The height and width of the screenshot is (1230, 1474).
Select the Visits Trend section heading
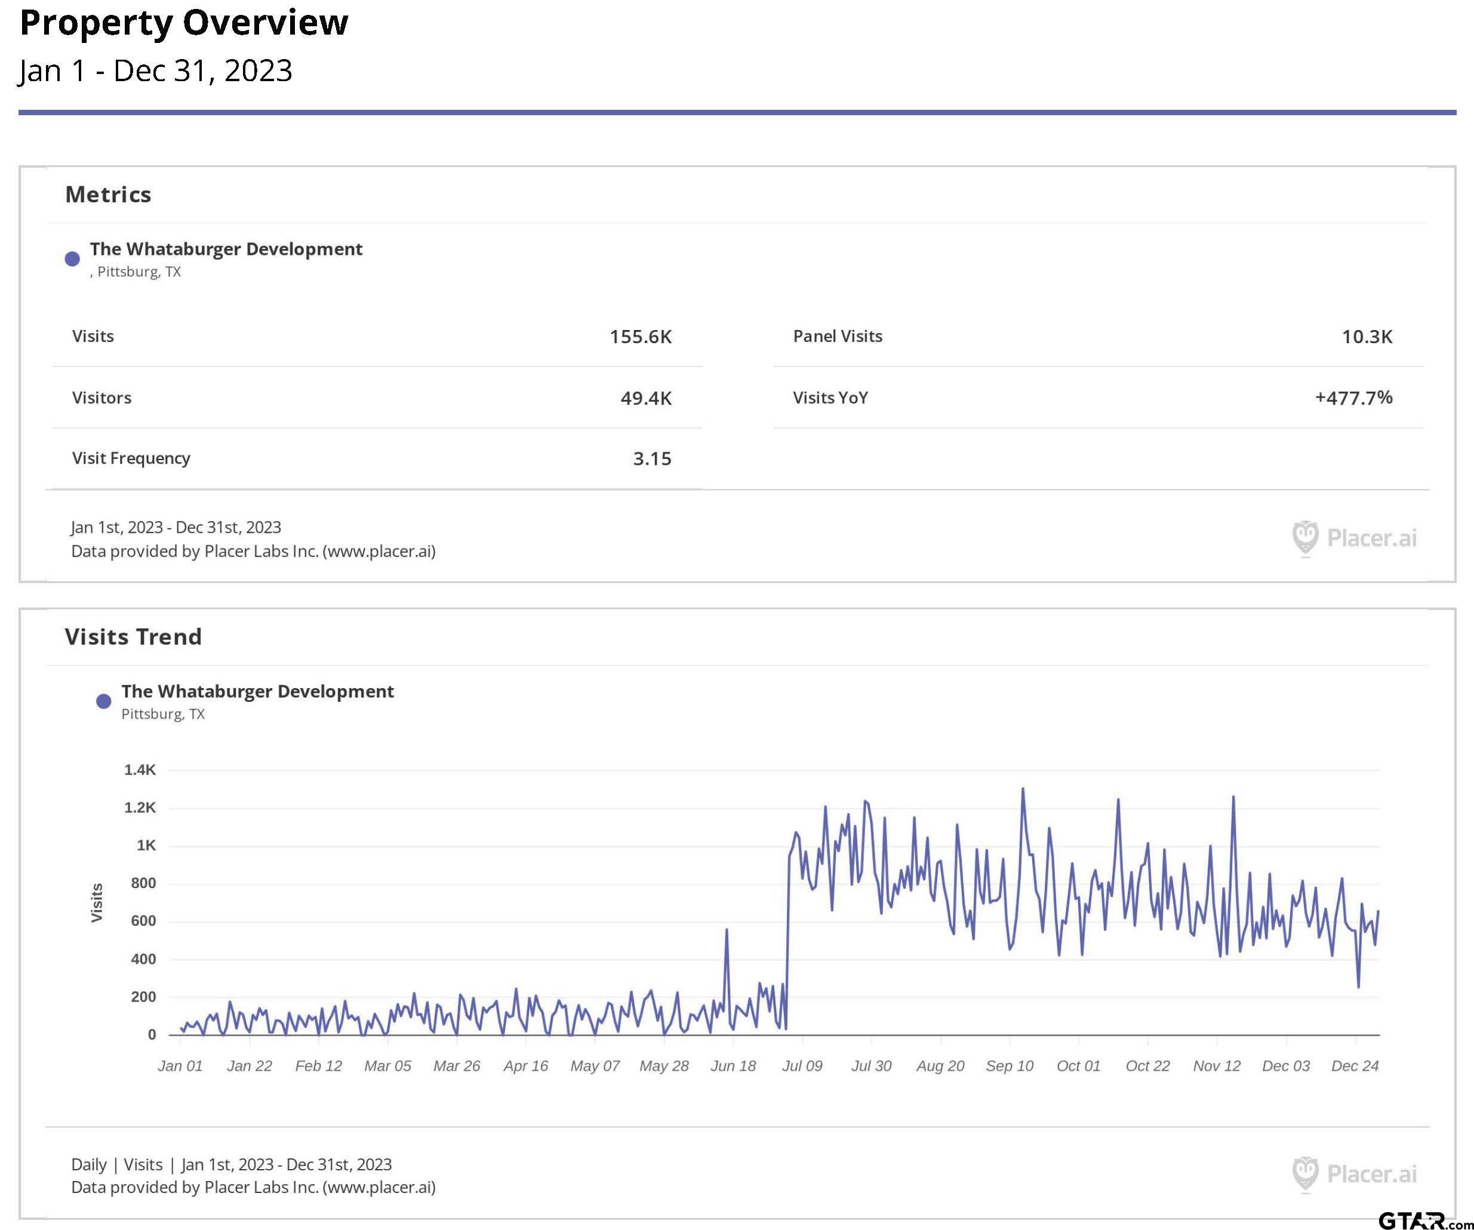point(133,636)
